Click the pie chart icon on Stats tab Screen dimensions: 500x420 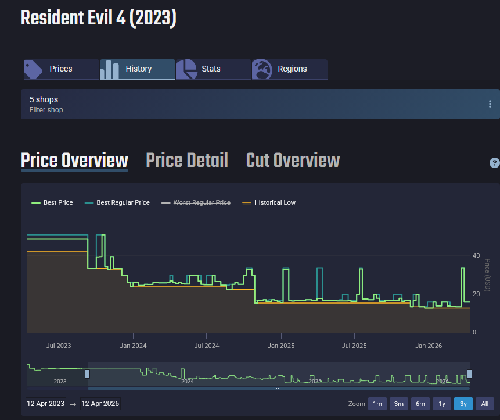coord(186,69)
